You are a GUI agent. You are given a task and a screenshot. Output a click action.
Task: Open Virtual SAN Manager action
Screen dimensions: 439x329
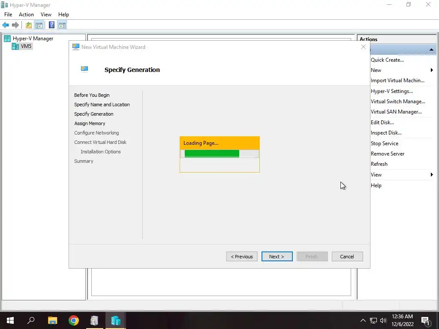coord(396,112)
